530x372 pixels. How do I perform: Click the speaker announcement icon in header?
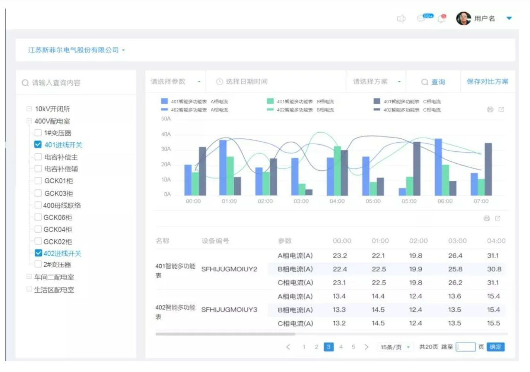click(401, 19)
